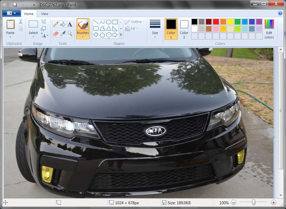Viewport: 286px width, 209px height.
Task: Open Paint Help question mark icon
Action: (x=280, y=13)
